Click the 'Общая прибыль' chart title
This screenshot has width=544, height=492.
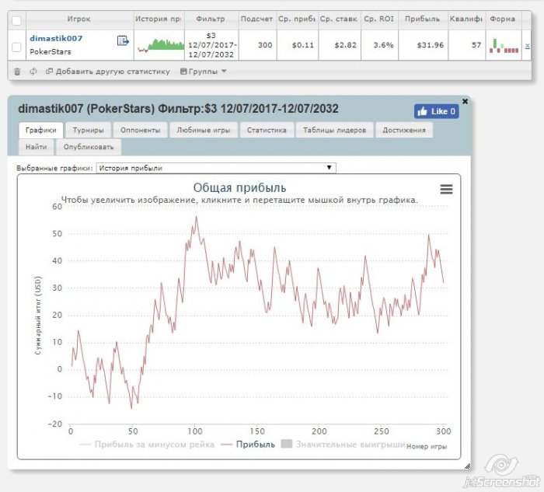(x=239, y=188)
